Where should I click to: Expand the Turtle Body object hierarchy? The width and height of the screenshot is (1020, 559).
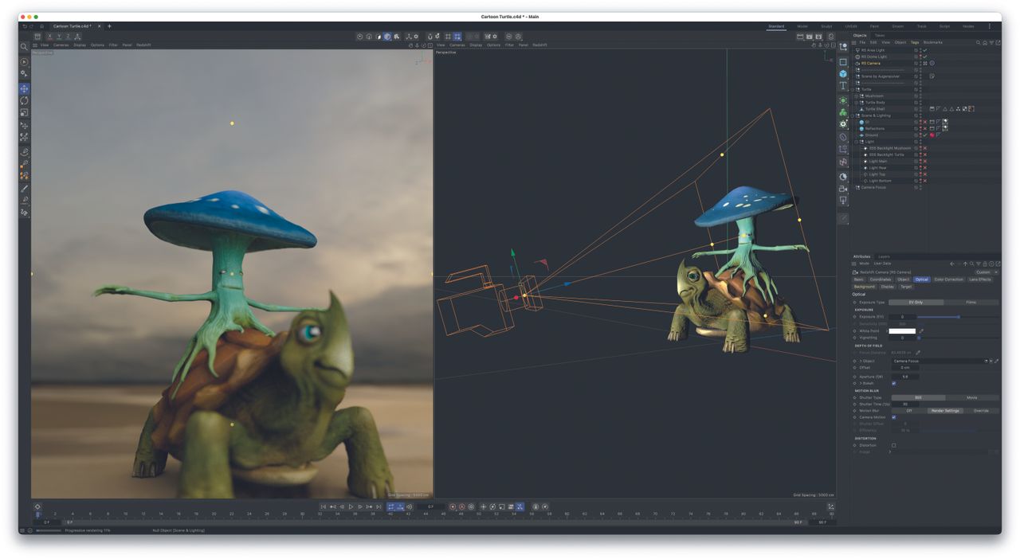pos(857,103)
